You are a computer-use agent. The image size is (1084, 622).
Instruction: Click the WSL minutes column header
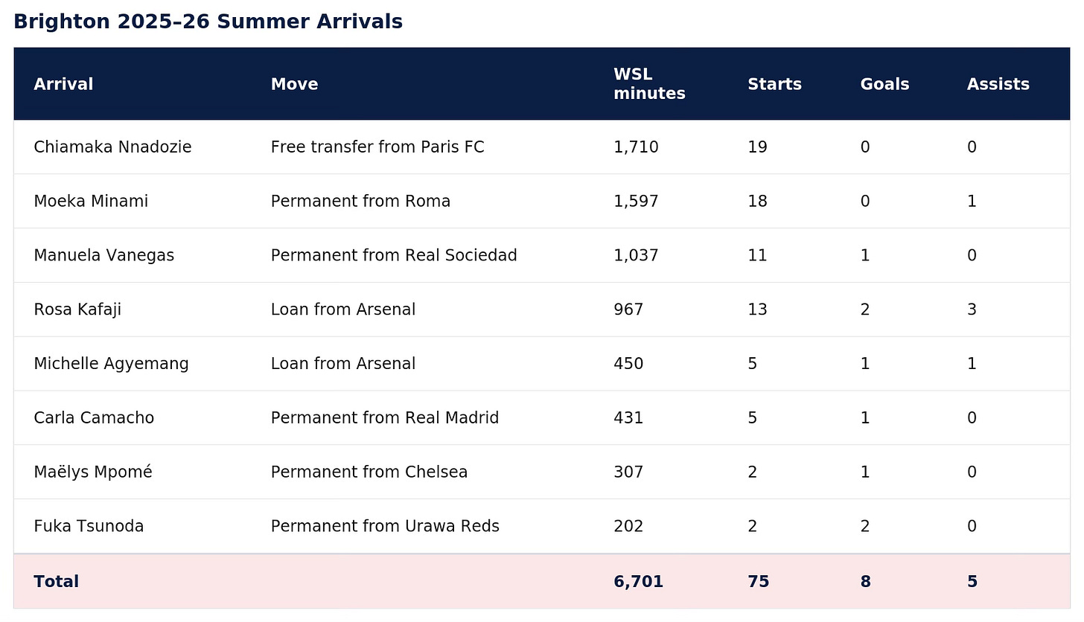pos(649,84)
